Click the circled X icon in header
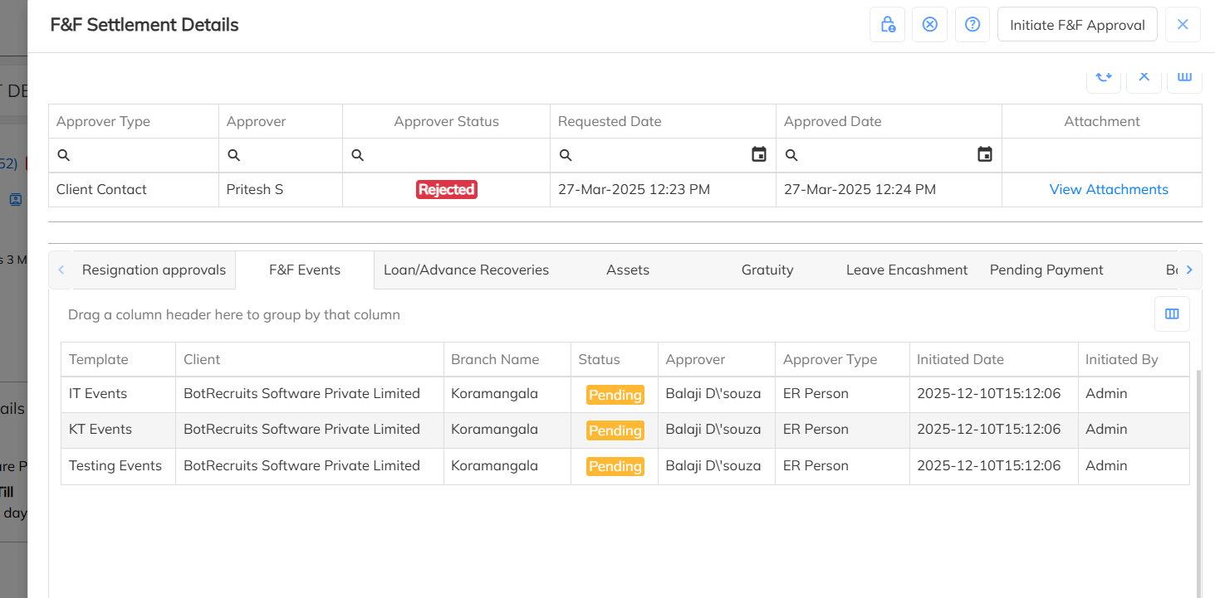Screen dimensions: 1215x598 tap(929, 25)
